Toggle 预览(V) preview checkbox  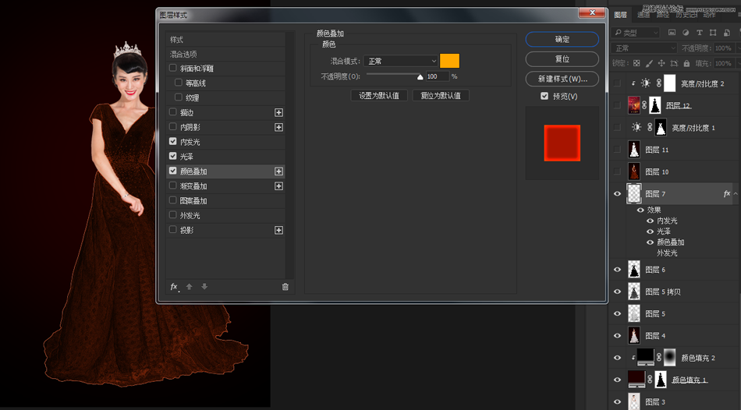tap(544, 96)
